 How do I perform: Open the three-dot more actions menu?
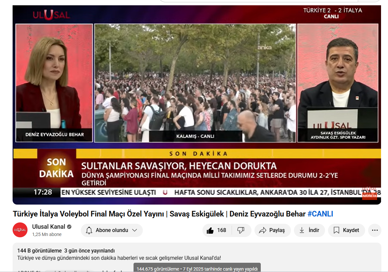375,230
